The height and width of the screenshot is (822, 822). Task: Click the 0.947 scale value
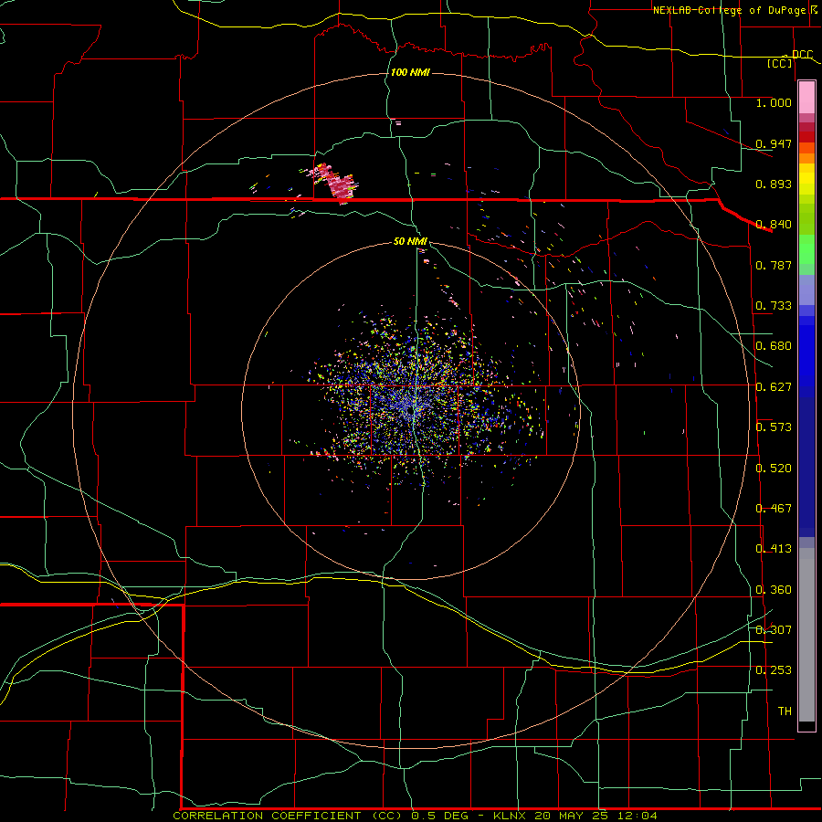tap(774, 143)
